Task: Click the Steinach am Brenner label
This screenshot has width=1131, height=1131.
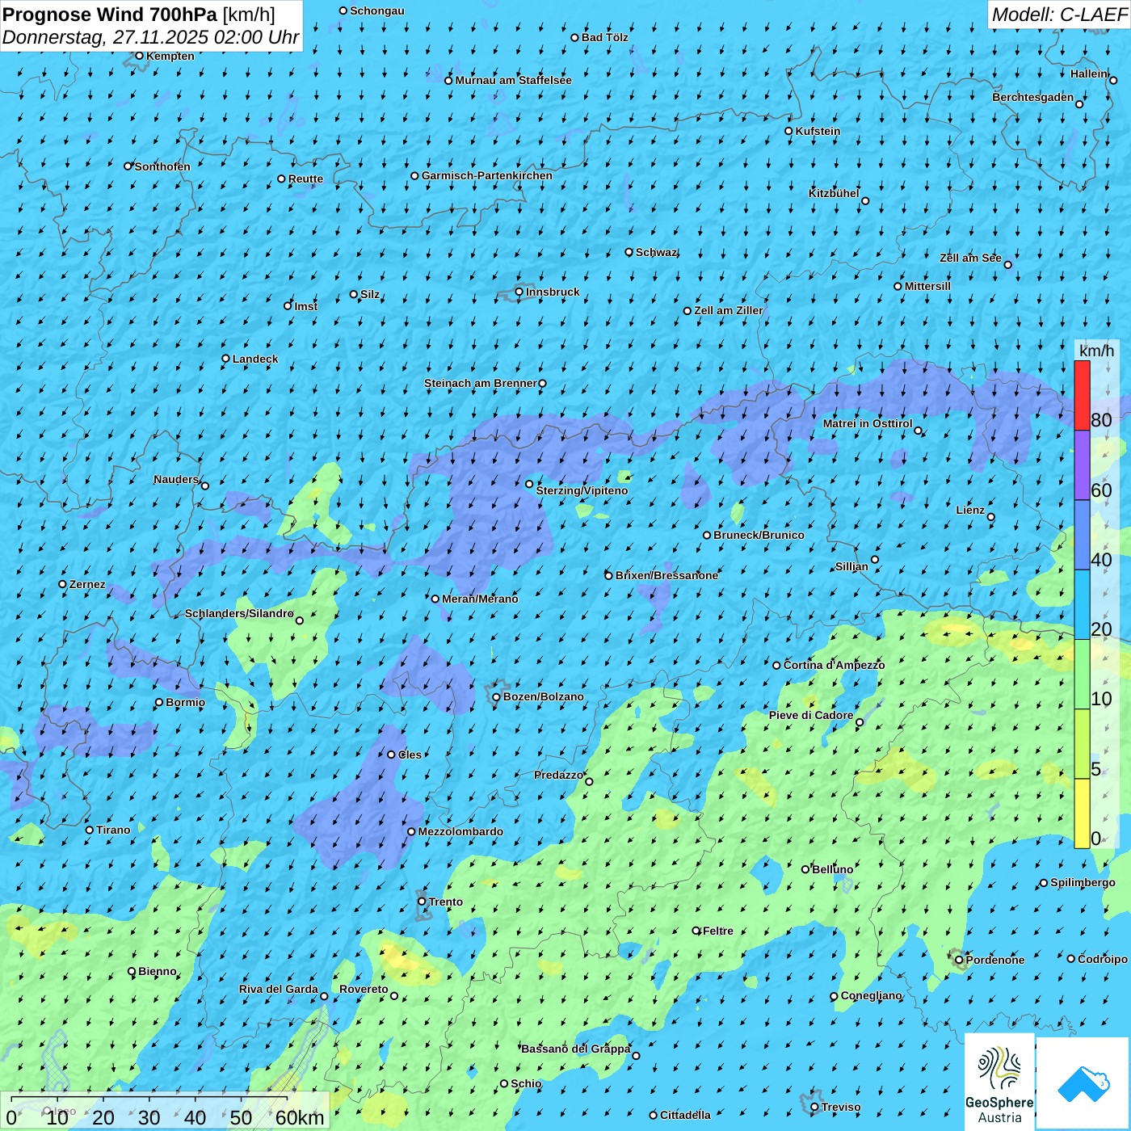Action: [x=480, y=384]
